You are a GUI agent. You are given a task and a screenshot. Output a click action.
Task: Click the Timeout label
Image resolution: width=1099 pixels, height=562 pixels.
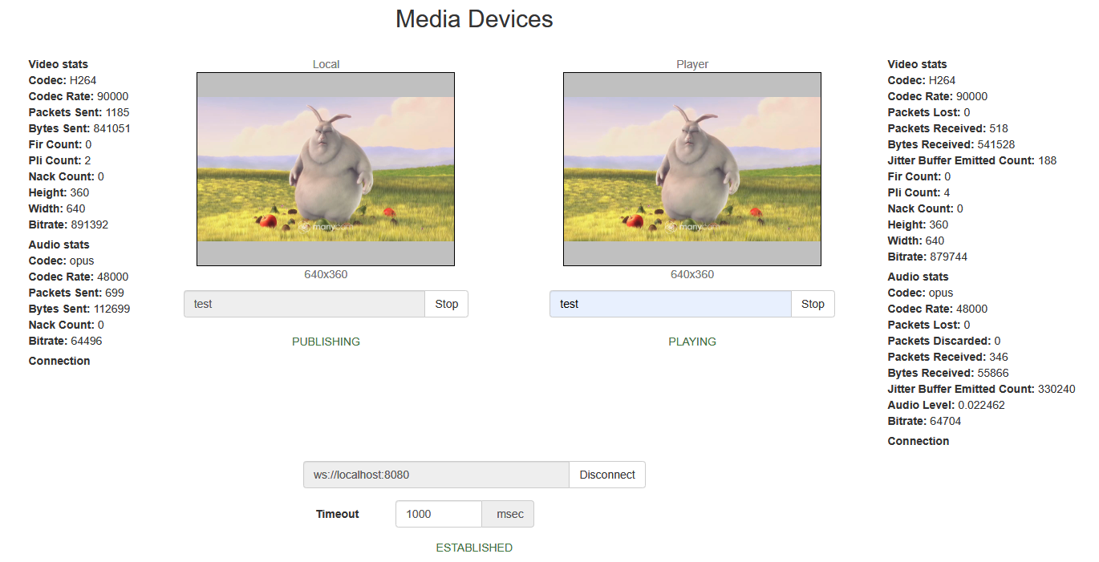pyautogui.click(x=338, y=514)
